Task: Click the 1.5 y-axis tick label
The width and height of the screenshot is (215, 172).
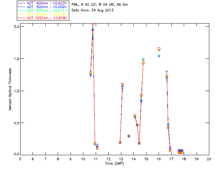Action: tap(16, 58)
